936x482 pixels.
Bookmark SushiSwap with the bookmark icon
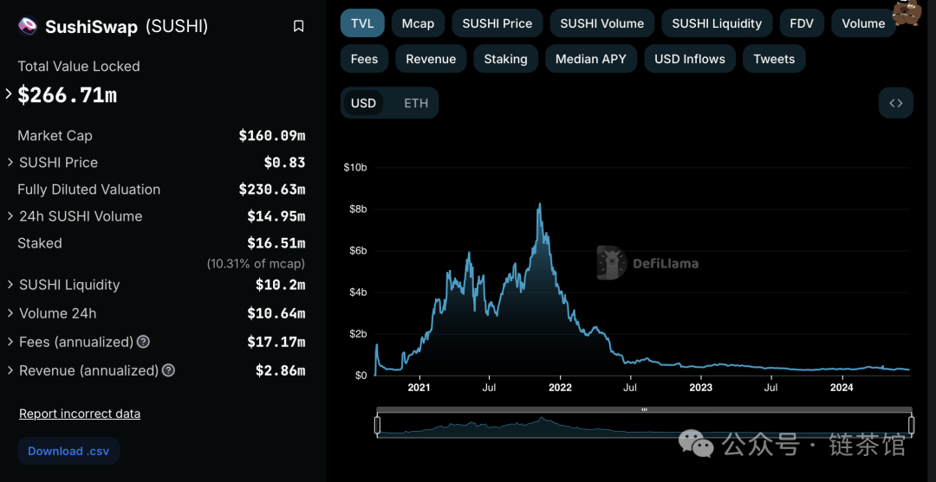click(298, 26)
